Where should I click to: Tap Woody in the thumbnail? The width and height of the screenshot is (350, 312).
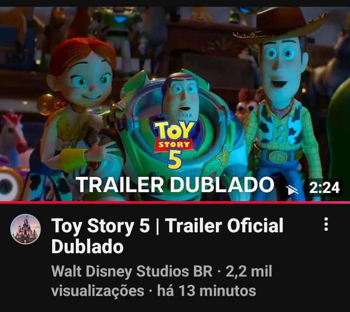(281, 101)
